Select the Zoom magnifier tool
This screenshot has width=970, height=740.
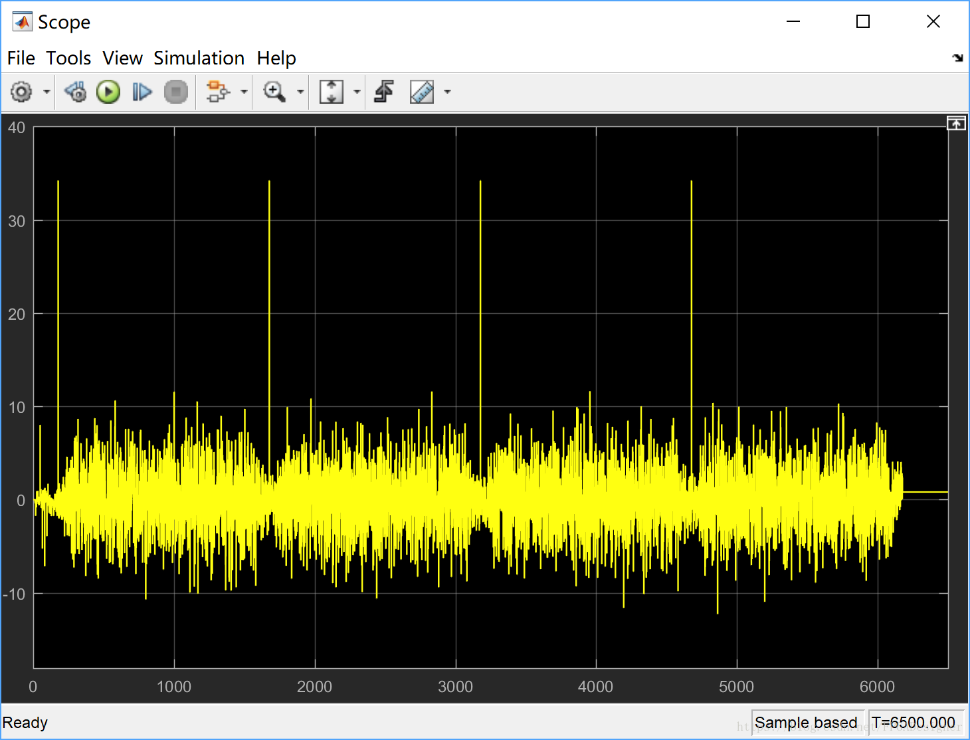tap(274, 92)
